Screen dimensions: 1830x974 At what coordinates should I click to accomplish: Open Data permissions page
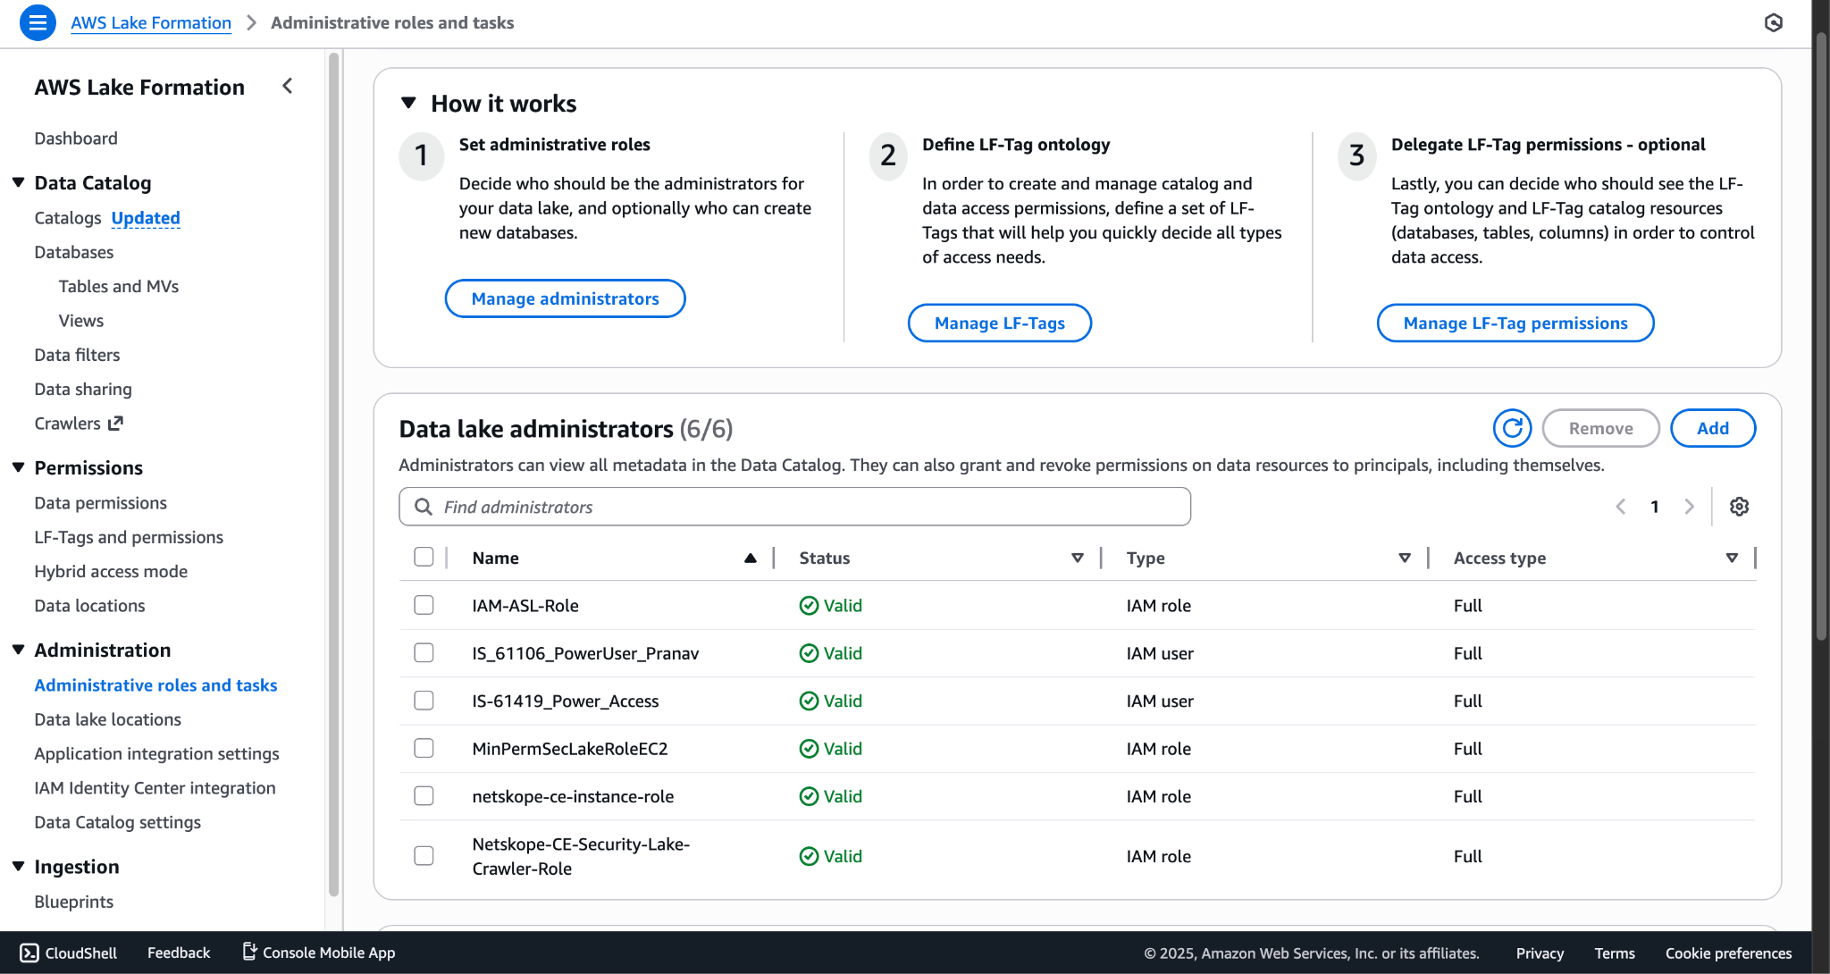[101, 503]
